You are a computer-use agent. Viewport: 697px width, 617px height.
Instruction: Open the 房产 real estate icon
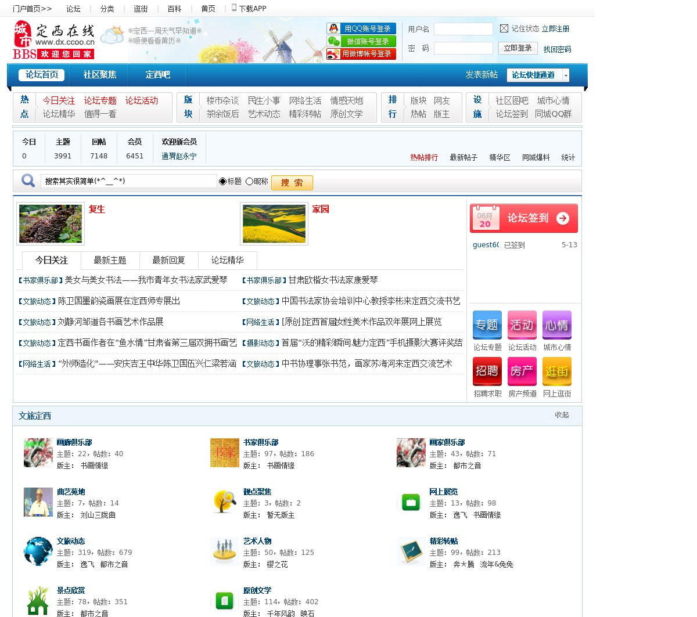pos(522,371)
